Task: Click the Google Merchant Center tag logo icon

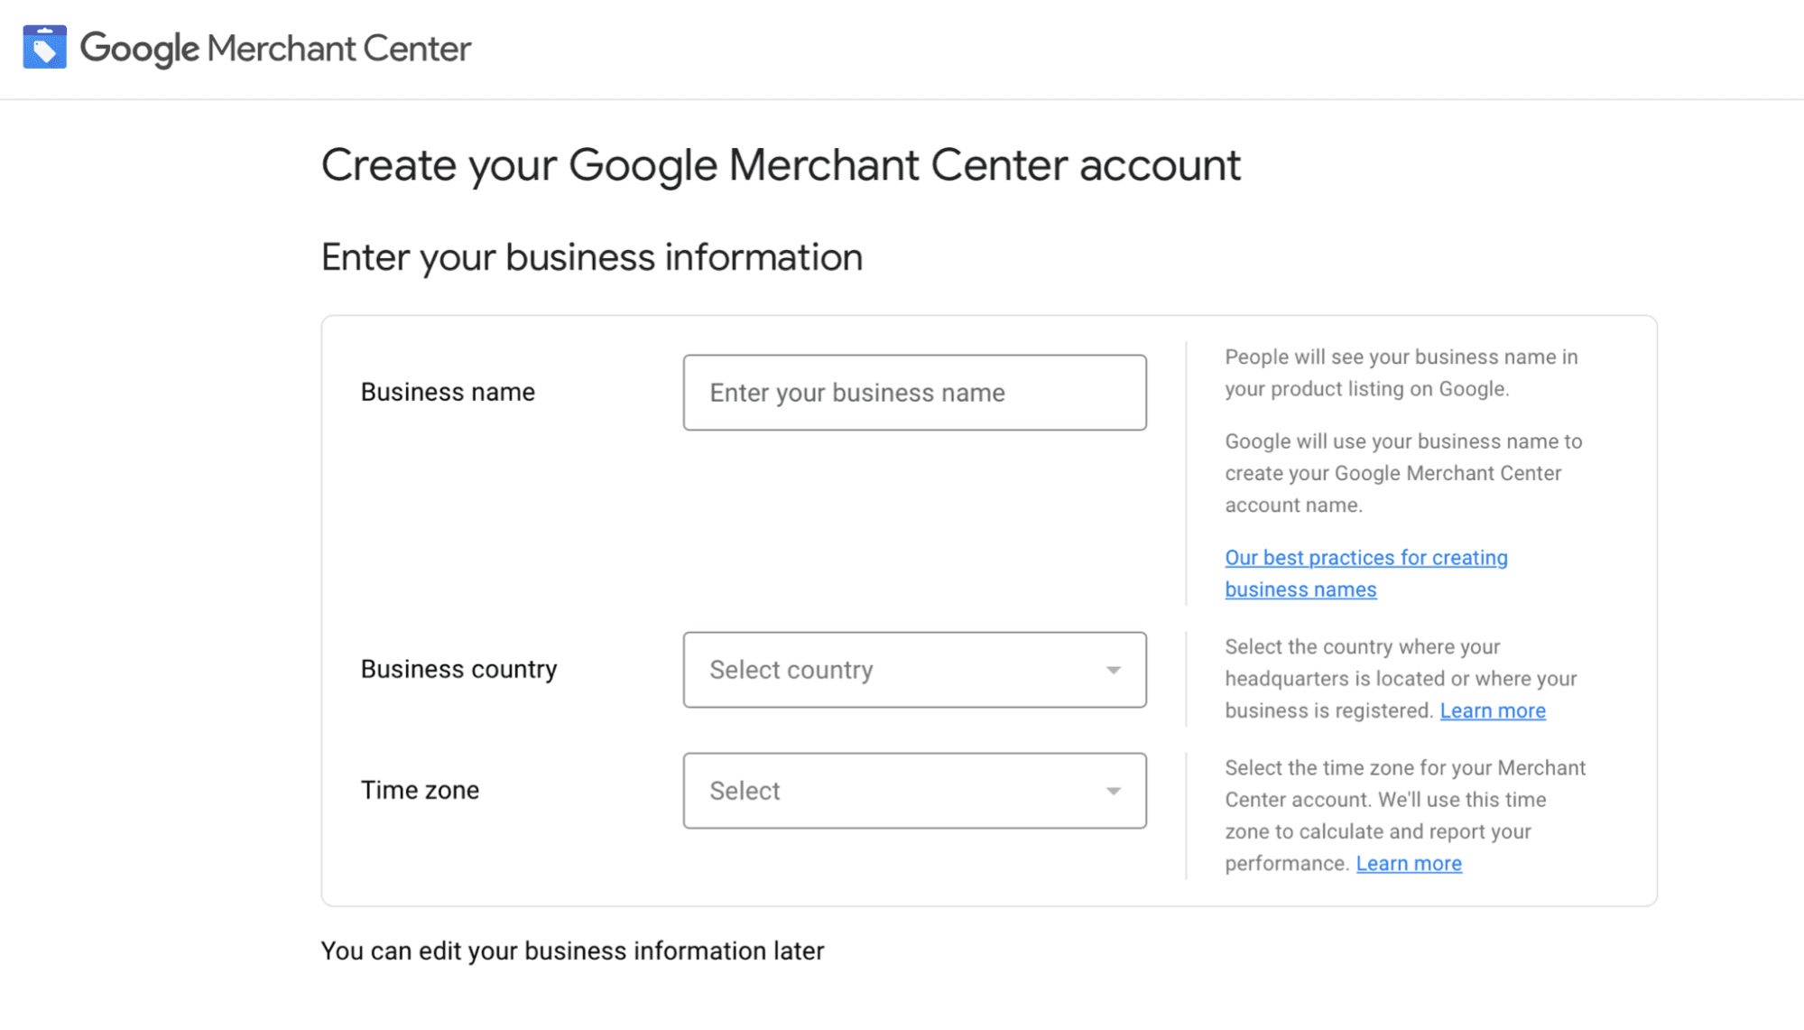Action: tap(47, 47)
